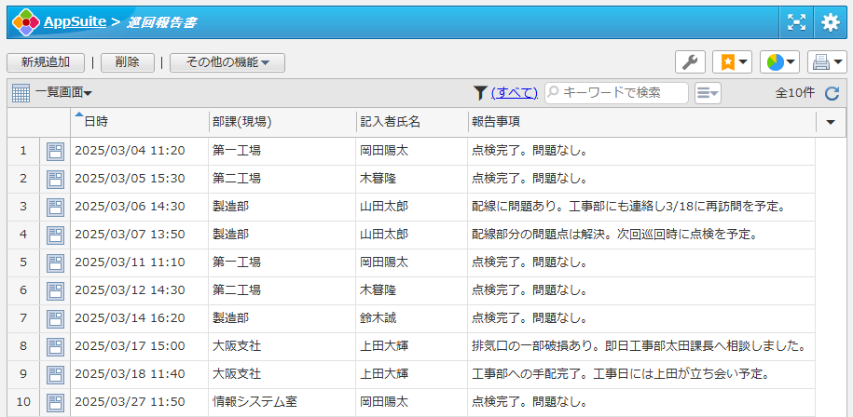The height and width of the screenshot is (417, 853).
Task: Open the settings gear icon
Action: tap(830, 22)
